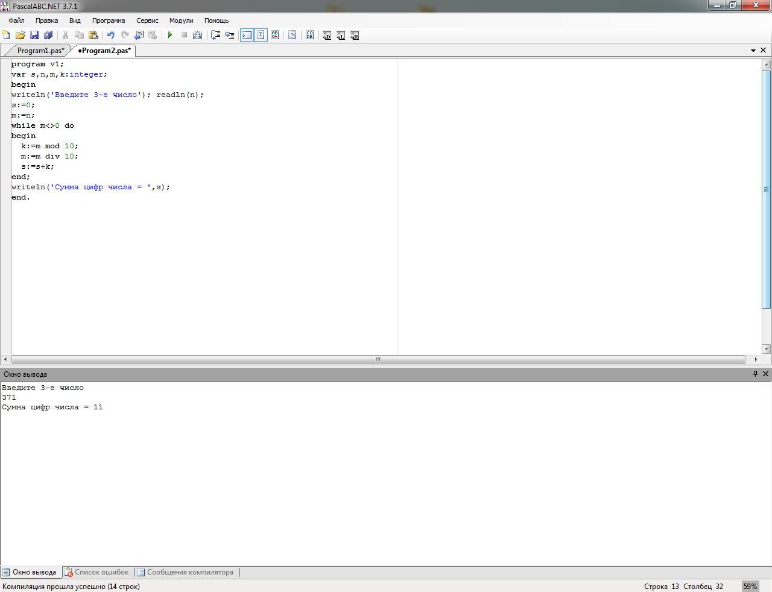Open the Модули menu
The width and height of the screenshot is (772, 592).
click(181, 20)
